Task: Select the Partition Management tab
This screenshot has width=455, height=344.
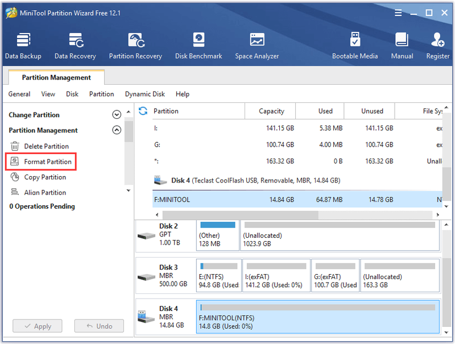Action: 56,77
